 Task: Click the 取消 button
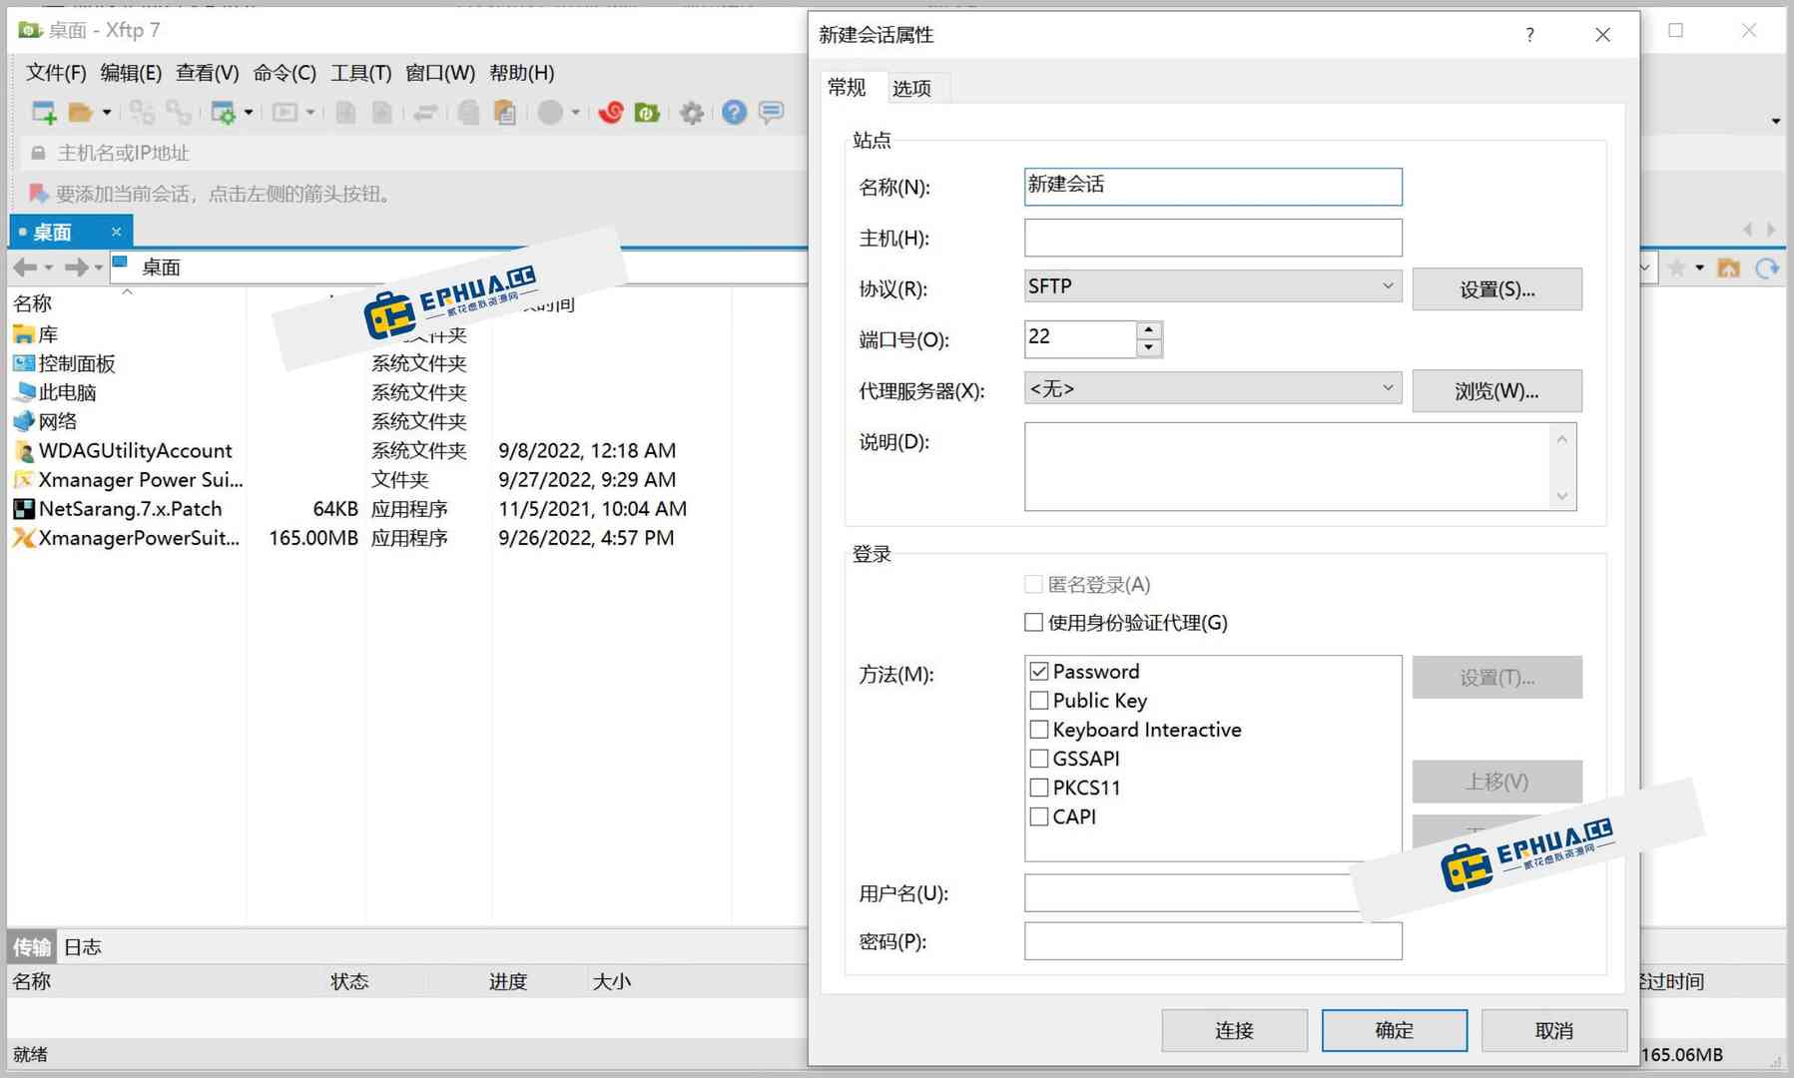point(1553,1030)
